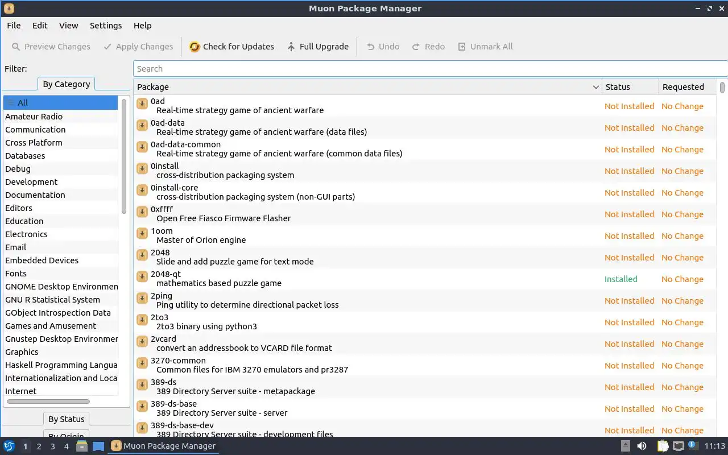Click the package list vertical scrollbar
The height and width of the screenshot is (455, 728).
(722, 88)
